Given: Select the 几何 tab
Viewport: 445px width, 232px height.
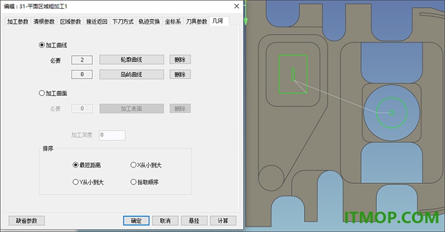Looking at the screenshot, I should (219, 21).
